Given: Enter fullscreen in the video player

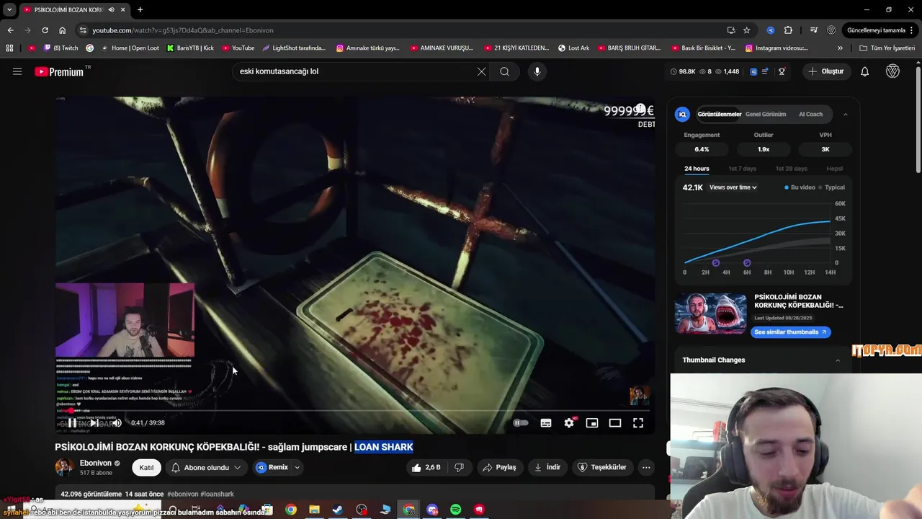Looking at the screenshot, I should coord(638,423).
